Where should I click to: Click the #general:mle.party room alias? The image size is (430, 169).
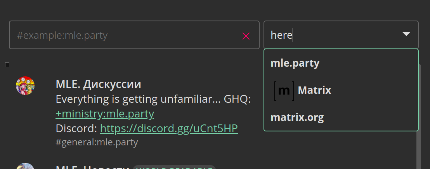coord(97,142)
